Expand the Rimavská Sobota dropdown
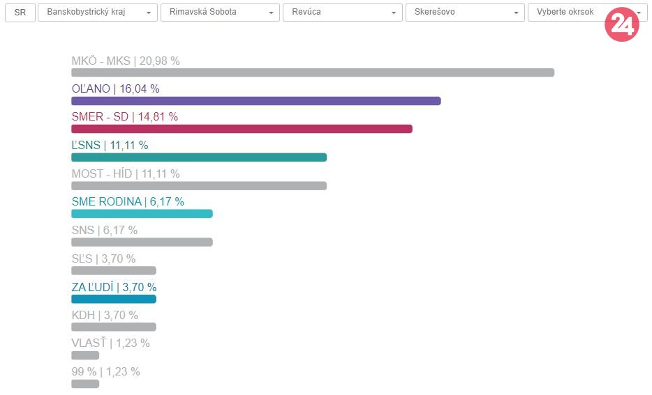The height and width of the screenshot is (395, 652). (220, 13)
